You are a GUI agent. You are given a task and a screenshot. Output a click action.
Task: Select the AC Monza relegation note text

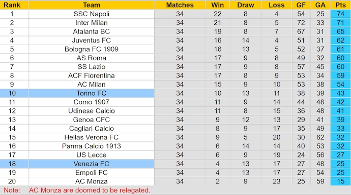(90, 190)
